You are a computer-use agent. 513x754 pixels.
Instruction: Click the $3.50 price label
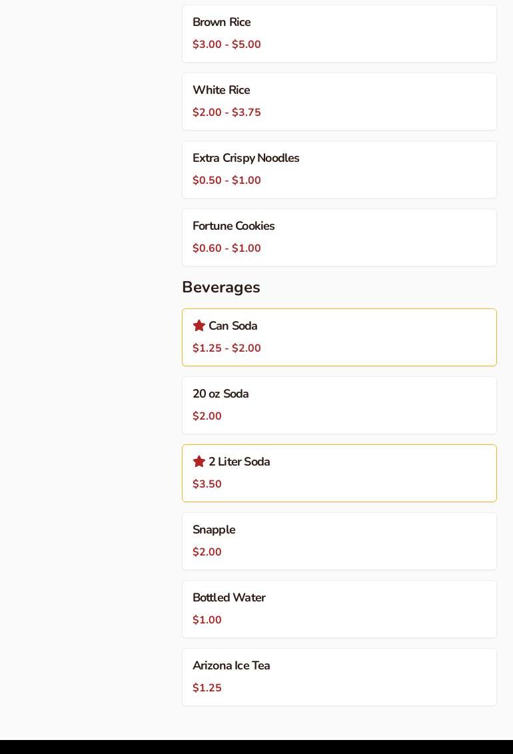click(x=207, y=484)
